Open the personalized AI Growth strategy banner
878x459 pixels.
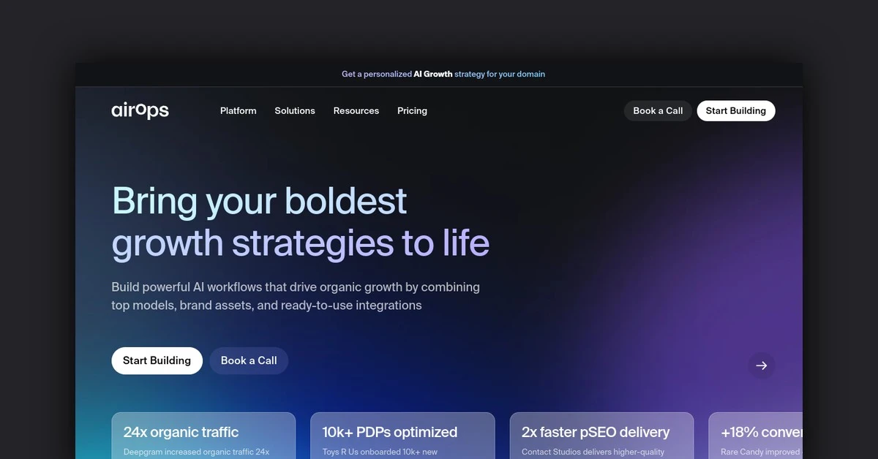tap(443, 74)
